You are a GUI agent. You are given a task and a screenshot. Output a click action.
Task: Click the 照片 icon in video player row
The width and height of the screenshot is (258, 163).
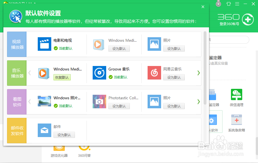(x=154, y=44)
